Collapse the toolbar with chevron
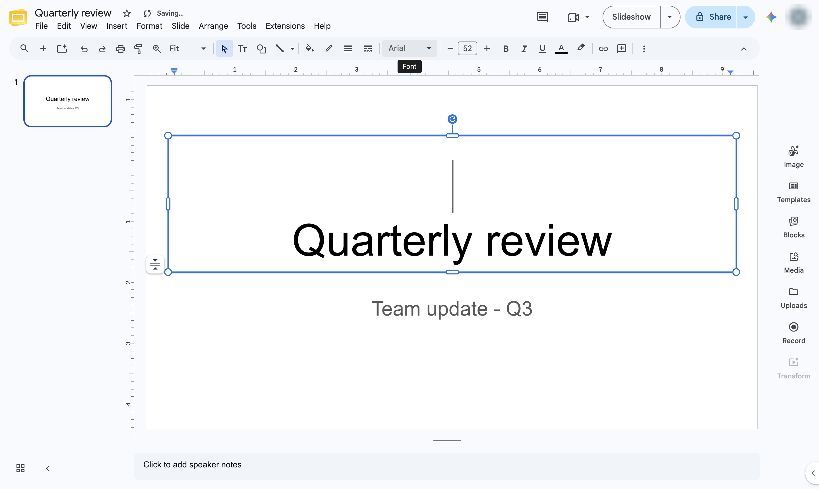 (744, 49)
